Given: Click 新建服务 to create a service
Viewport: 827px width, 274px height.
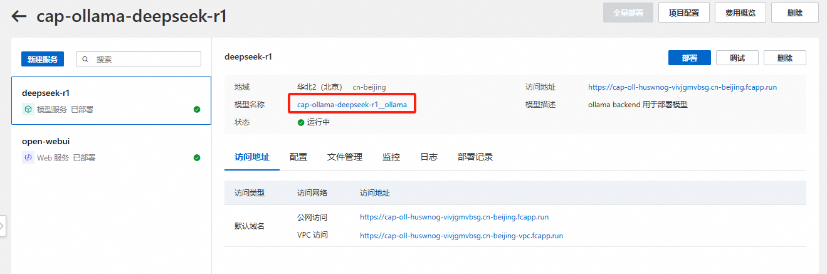Looking at the screenshot, I should click(x=43, y=59).
